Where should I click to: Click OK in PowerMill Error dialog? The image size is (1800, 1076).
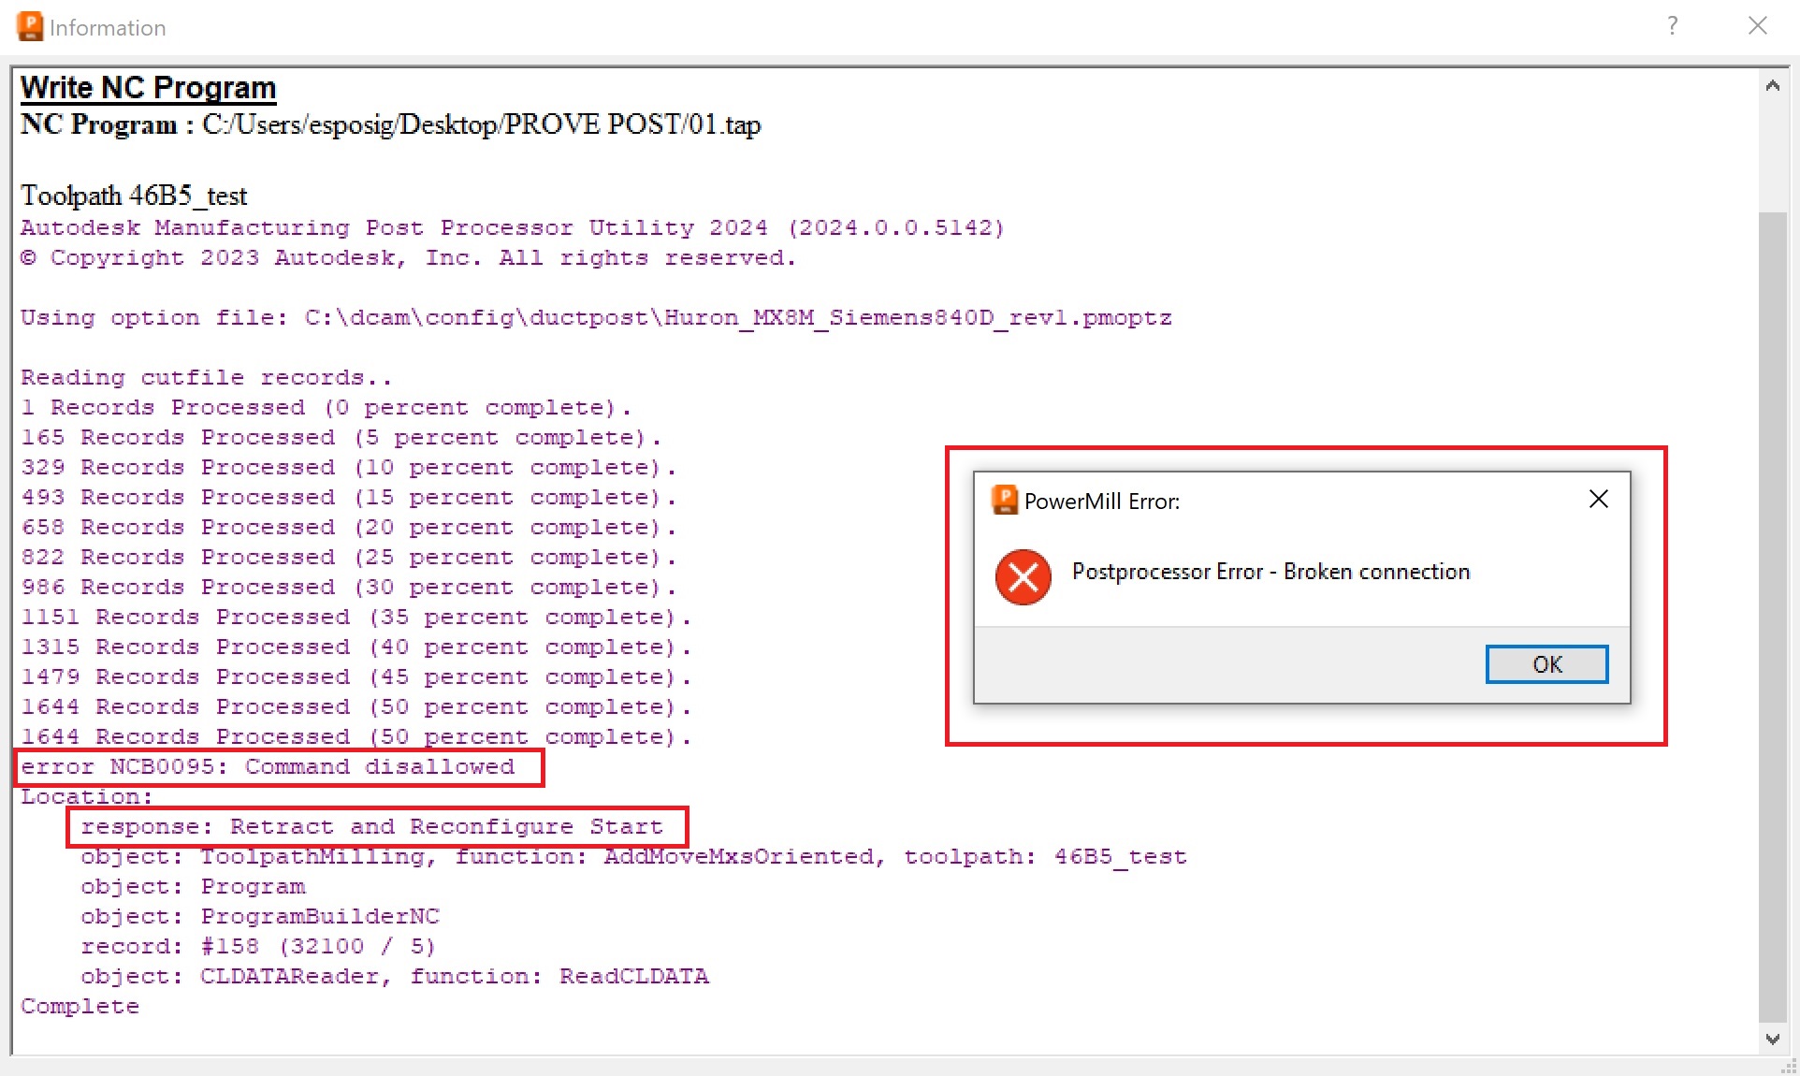pyautogui.click(x=1546, y=664)
